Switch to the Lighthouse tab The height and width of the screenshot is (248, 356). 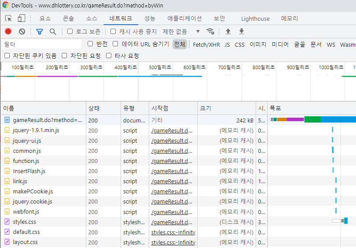coord(255,19)
